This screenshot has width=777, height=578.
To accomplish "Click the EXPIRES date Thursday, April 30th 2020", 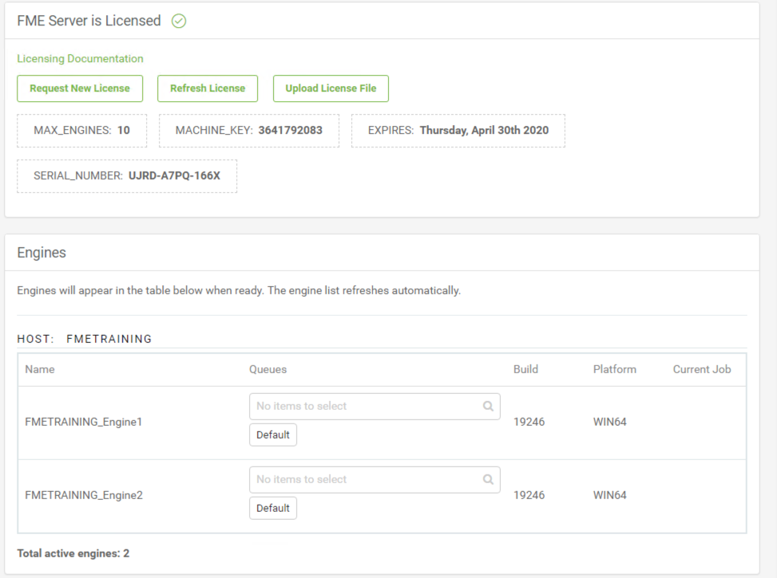I will click(484, 130).
